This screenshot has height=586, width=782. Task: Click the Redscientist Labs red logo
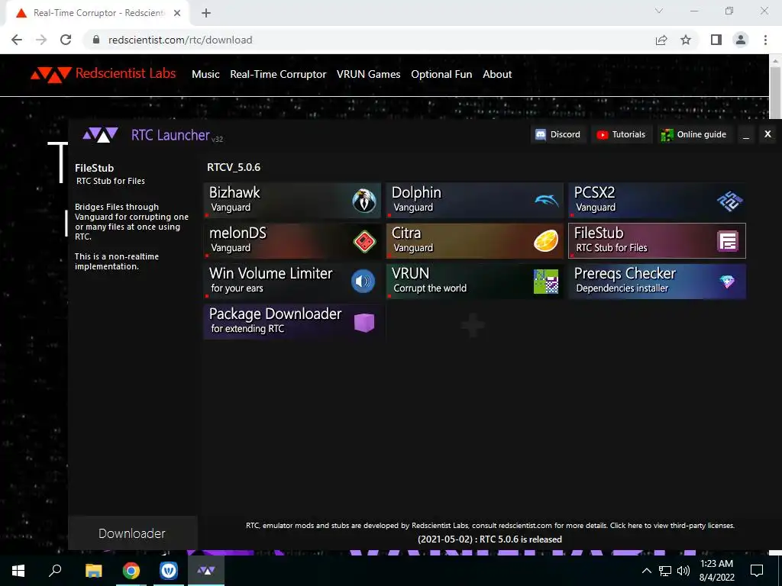point(51,74)
